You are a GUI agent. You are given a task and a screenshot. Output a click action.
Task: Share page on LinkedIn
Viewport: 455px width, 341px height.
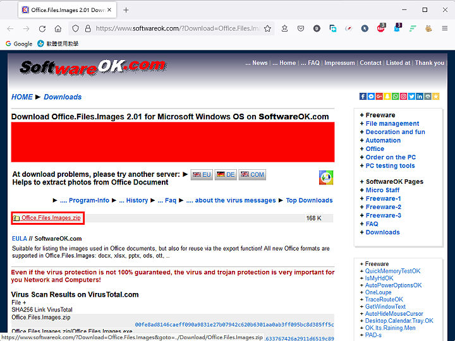[x=420, y=96]
